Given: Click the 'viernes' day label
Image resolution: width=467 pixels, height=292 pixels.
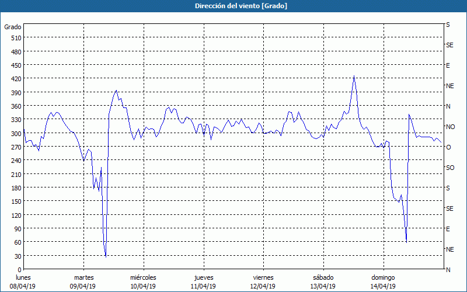Looking at the screenshot, I should 263,277.
